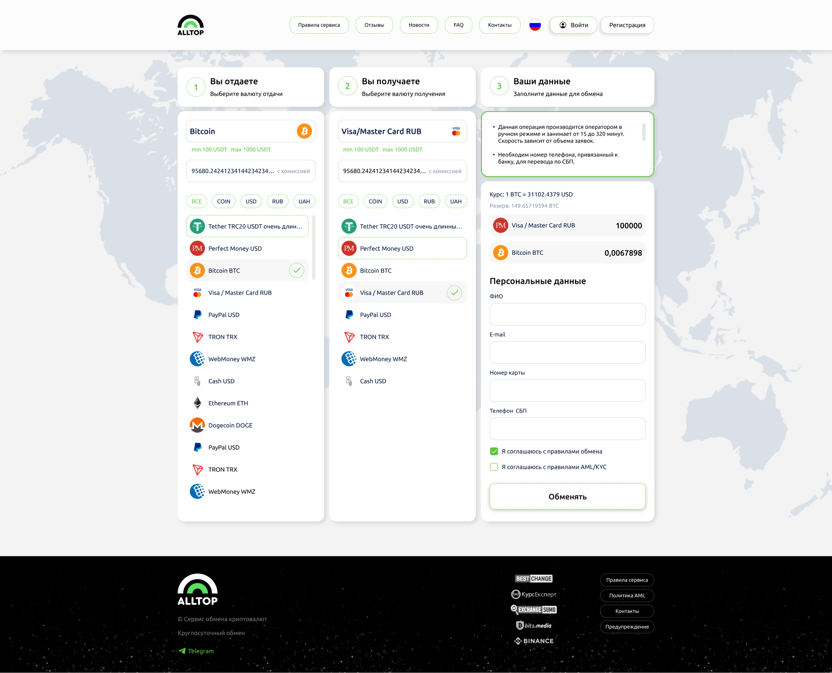Viewport: 832px width, 673px height.
Task: Click the ALLTOP logo in header
Action: point(191,25)
